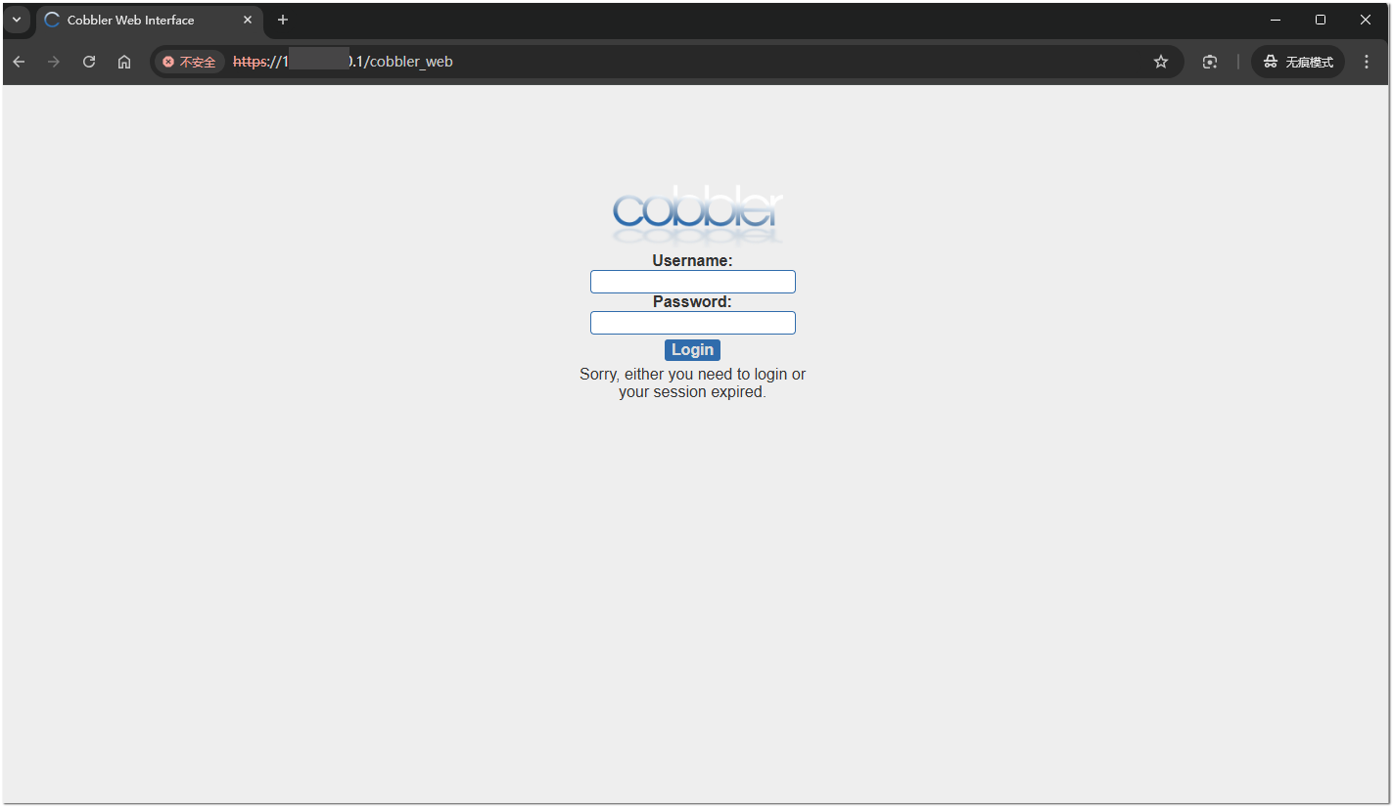
Task: Click the 'Password:' label text
Action: click(x=692, y=302)
